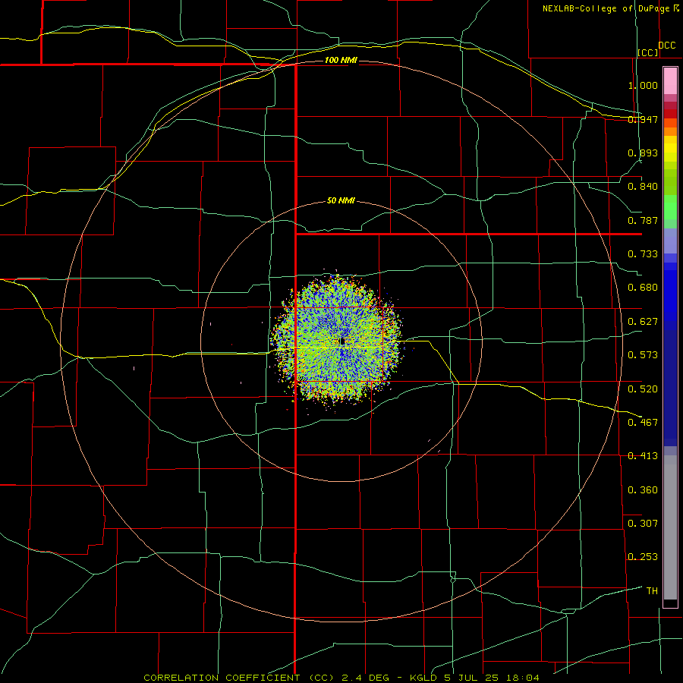Click the 0.733 scale value

pos(643,254)
